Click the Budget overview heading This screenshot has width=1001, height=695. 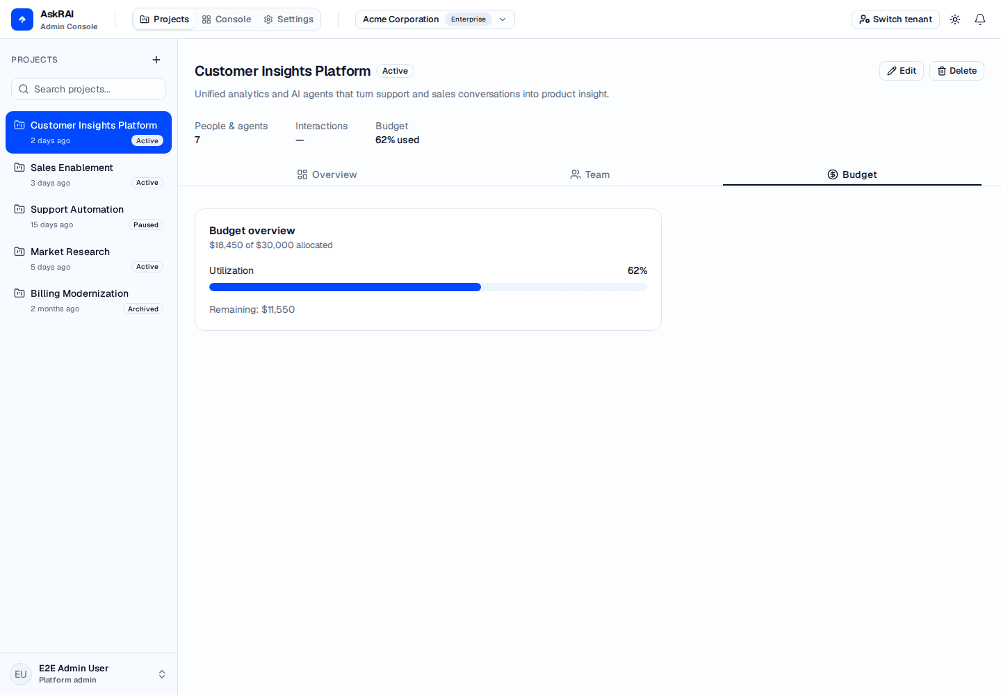pos(252,231)
